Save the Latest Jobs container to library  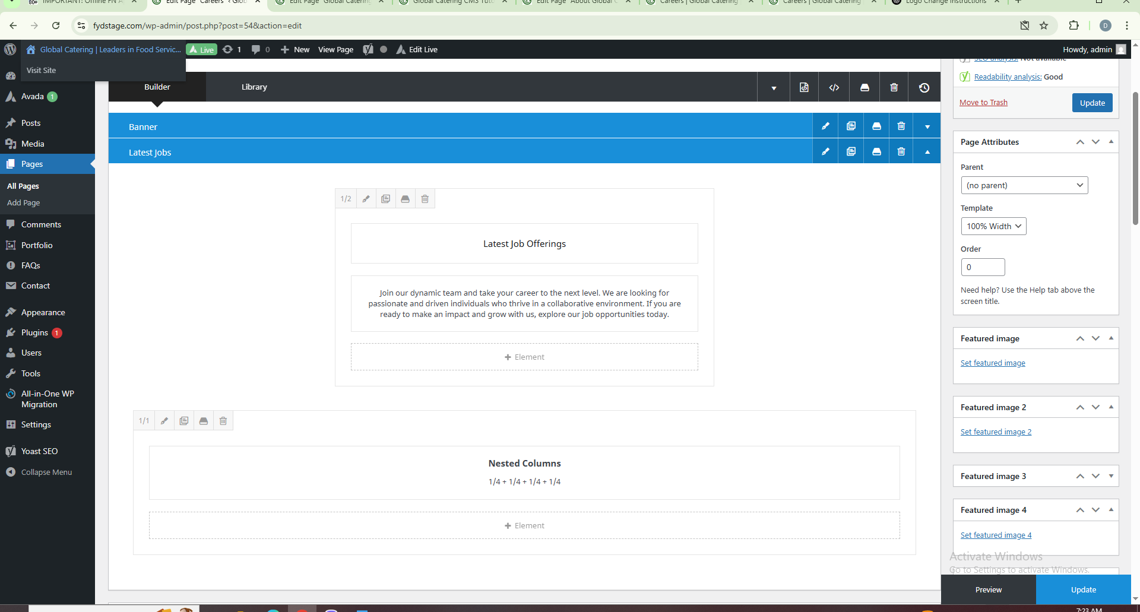876,152
